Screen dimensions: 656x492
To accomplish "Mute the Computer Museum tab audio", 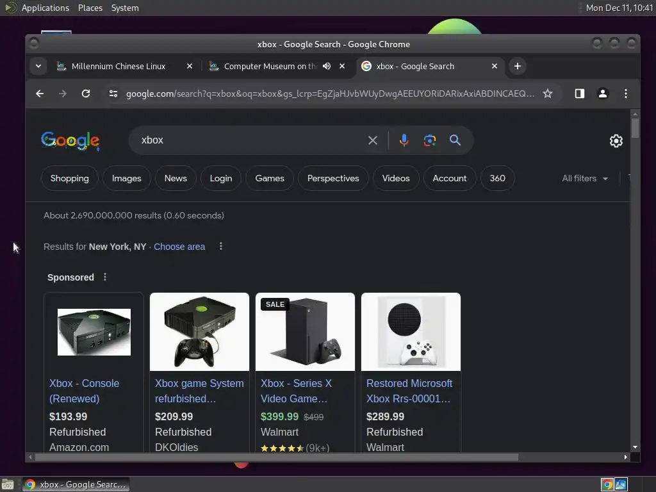I will (327, 66).
